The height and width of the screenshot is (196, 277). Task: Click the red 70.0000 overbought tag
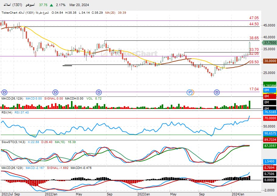coord(270,118)
